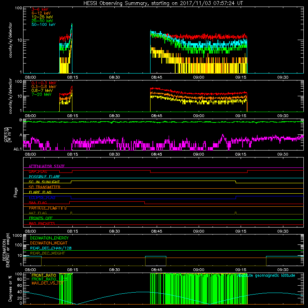This screenshot has height=308, width=308.
Task: Pick the green "25-50 keV" legend entry
Action: coord(42,21)
